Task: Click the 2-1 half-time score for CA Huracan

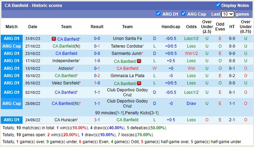Action: (232, 120)
